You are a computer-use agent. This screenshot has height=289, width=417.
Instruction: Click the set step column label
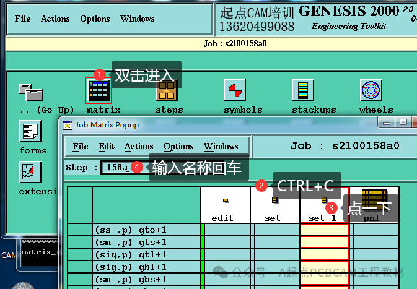(273, 218)
